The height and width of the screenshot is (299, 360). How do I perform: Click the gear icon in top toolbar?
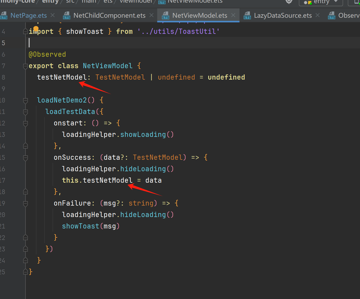click(289, 2)
